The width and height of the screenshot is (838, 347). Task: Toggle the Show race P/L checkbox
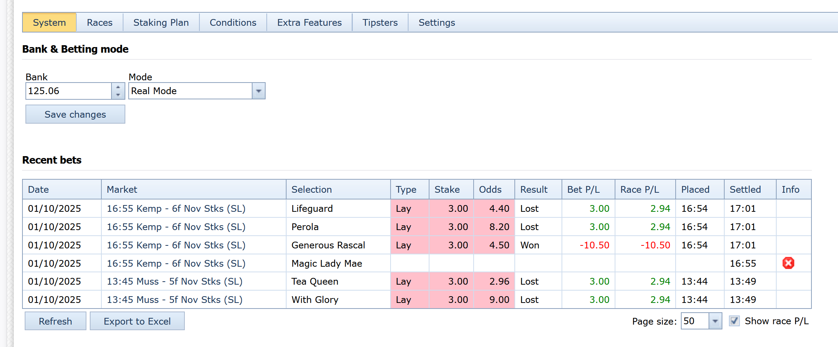pyautogui.click(x=734, y=321)
